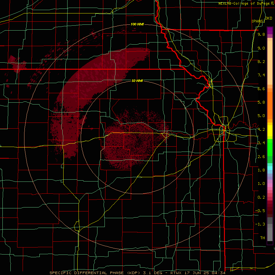Pick the bright green band of the color bar
275x275 pixels.
click(270, 147)
